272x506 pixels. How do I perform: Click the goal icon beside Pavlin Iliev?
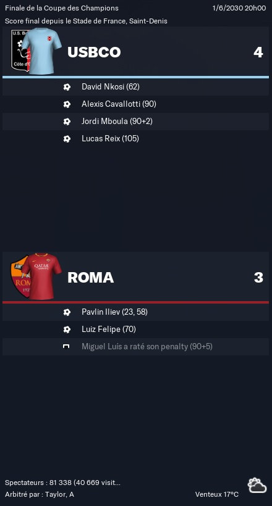pos(67,312)
